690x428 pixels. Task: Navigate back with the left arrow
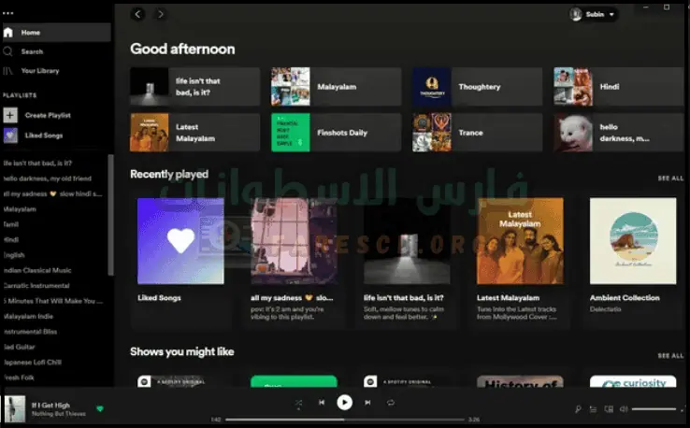point(137,14)
